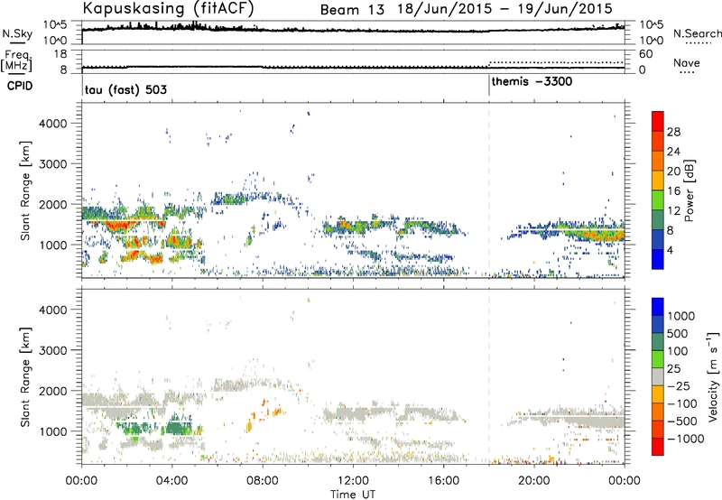Click the CPID row label
This screenshot has width=722, height=500.
tap(20, 86)
